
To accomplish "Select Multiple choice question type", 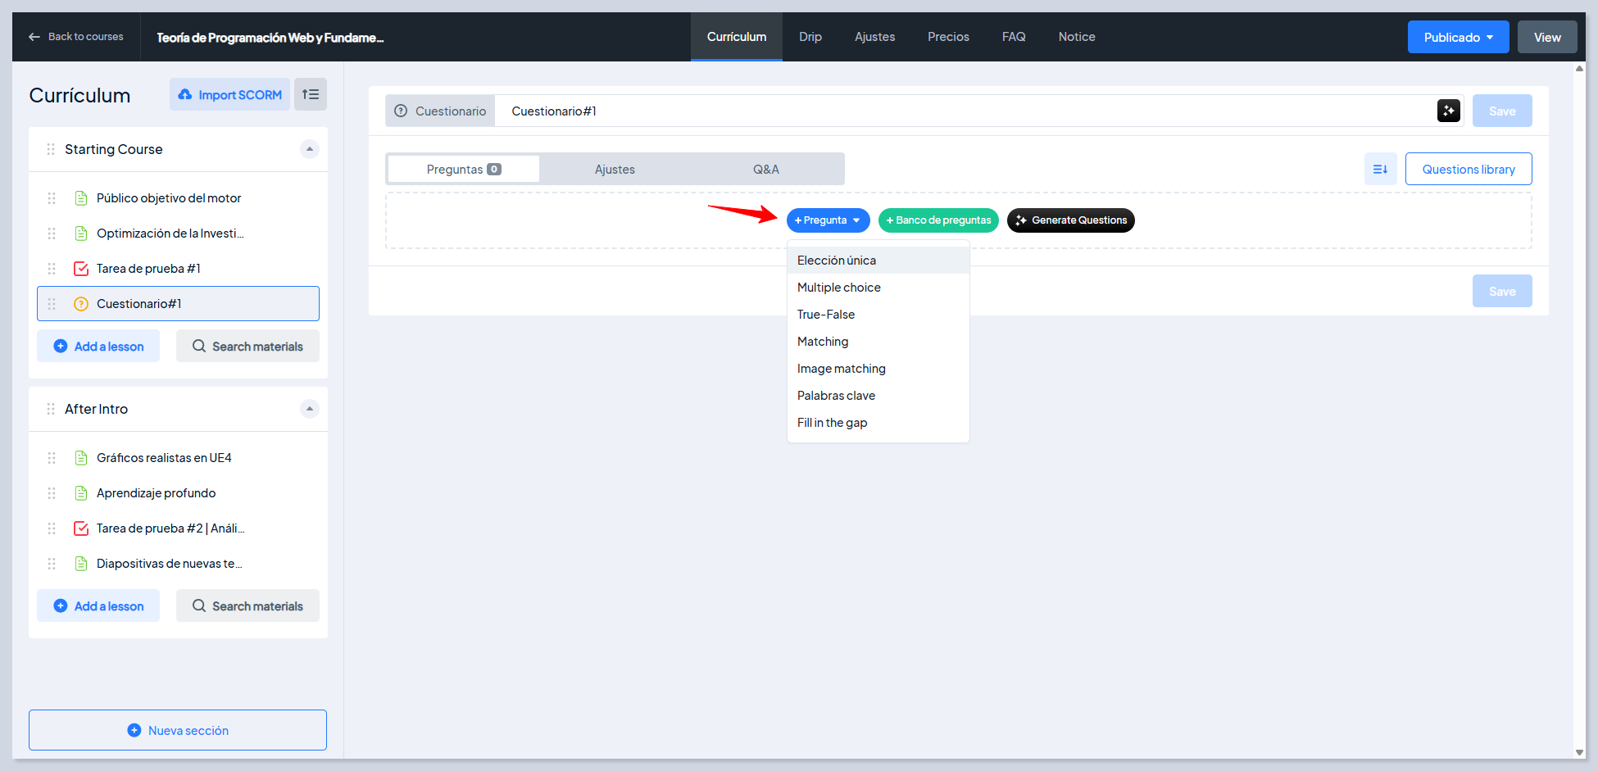I will pos(838,288).
